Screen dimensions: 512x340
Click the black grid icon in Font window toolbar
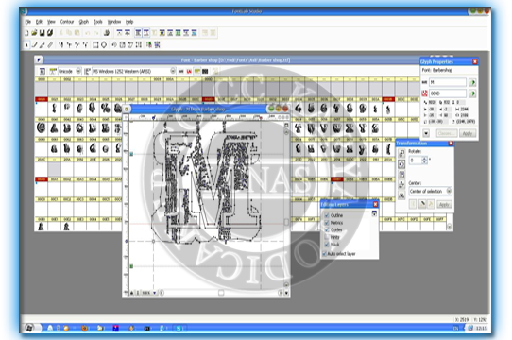click(205, 71)
